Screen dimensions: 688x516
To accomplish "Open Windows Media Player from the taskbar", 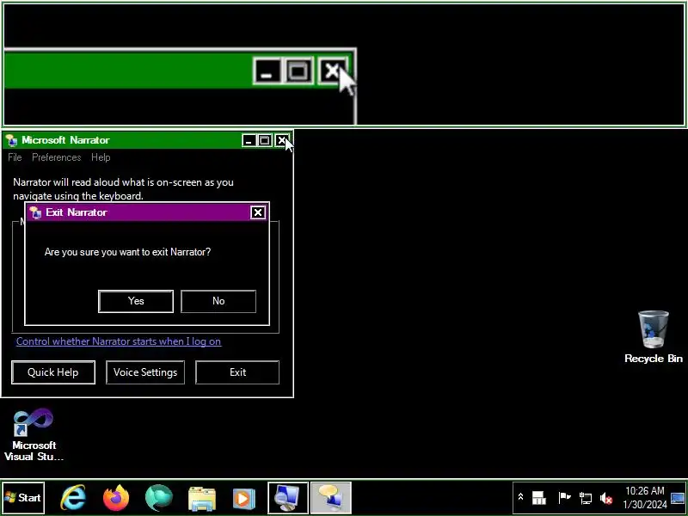I will 244,498.
